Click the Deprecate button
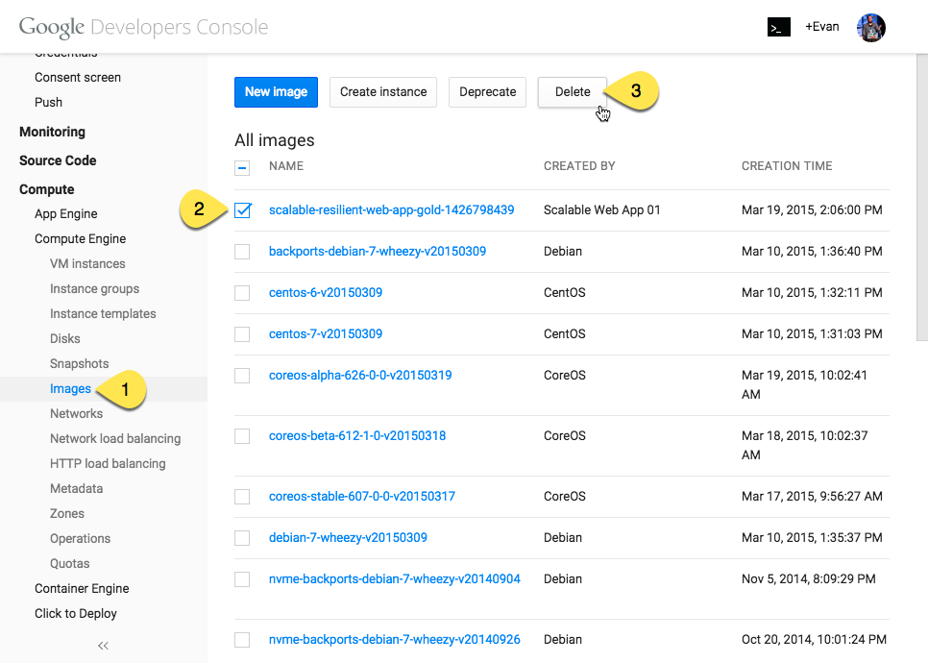 487,91
